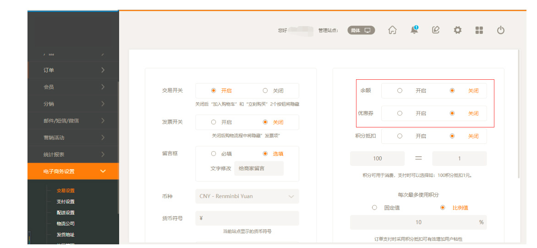
Task: Click the edit pencil icon in header
Action: point(436,30)
